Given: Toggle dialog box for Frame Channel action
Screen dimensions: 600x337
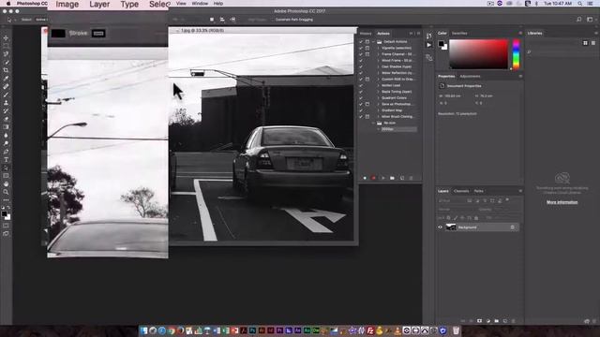Looking at the screenshot, I should (367, 54).
